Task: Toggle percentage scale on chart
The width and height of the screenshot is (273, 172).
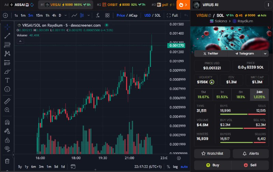Action: tap(168, 167)
